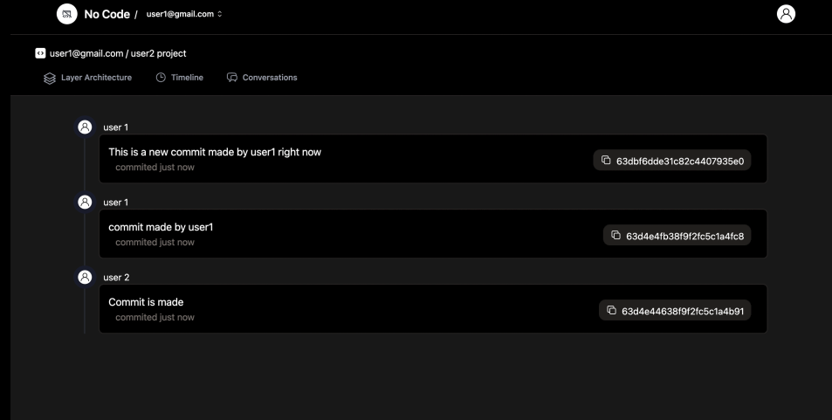This screenshot has width=832, height=420.
Task: Open the 'Commit is made' entry
Action: 146,302
